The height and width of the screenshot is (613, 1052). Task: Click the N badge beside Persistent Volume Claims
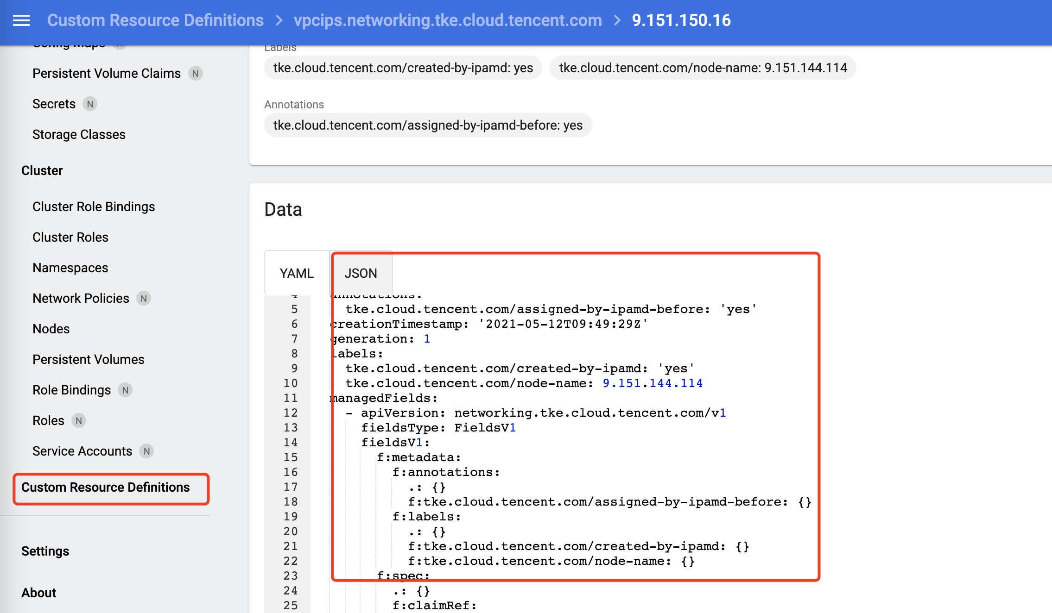coord(195,73)
